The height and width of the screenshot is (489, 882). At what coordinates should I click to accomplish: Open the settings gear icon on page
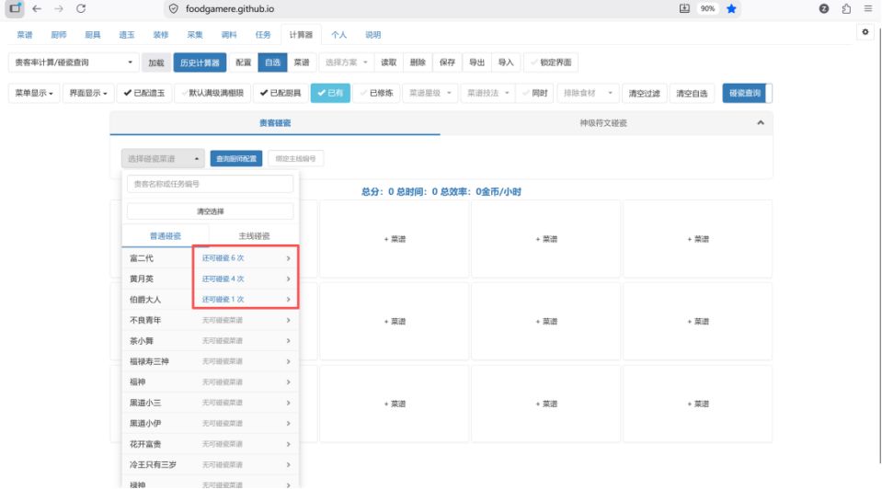tap(865, 32)
